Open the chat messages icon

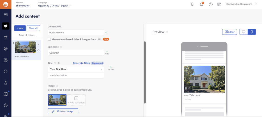coord(219,4)
